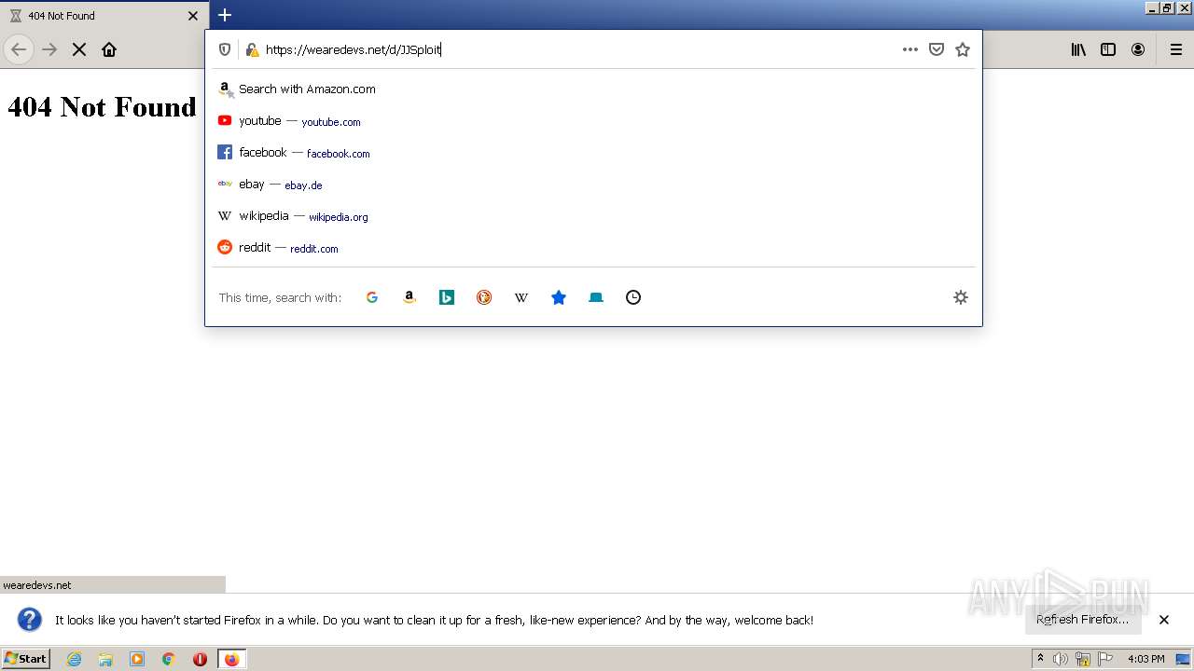The width and height of the screenshot is (1194, 671).
Task: Open search settings gear
Action: [961, 297]
